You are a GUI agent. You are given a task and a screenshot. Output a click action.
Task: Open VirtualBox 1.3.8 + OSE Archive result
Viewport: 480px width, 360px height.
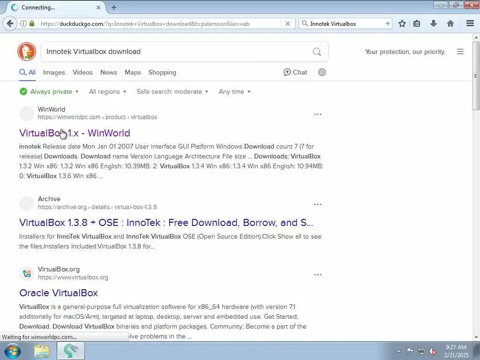(166, 223)
